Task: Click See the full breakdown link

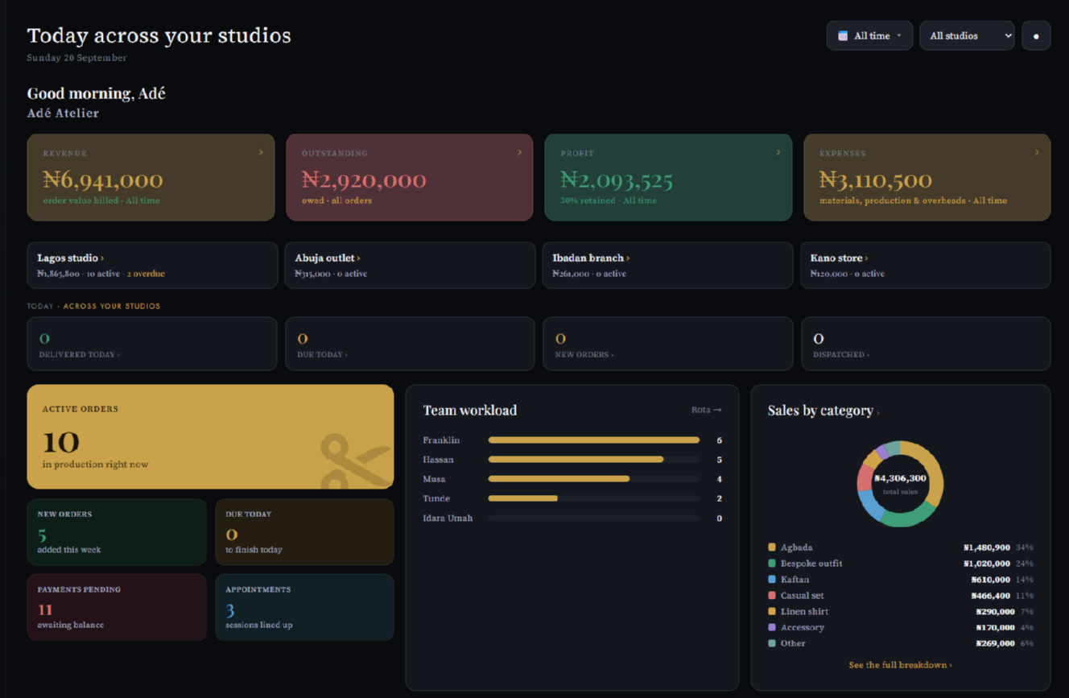Action: 900,665
